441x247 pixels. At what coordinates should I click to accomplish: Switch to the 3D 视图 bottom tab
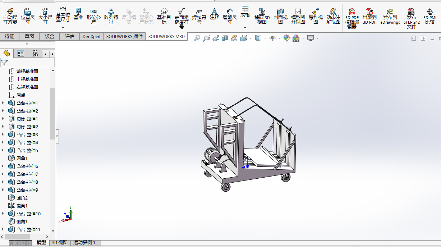click(x=60, y=243)
